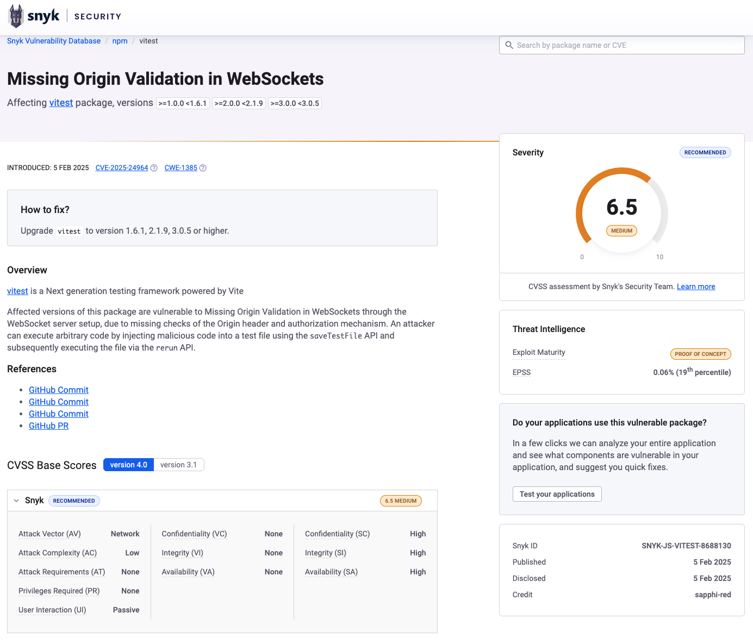Open the first GitHub Commit reference
Viewport: 753px width, 644px height.
pos(59,390)
